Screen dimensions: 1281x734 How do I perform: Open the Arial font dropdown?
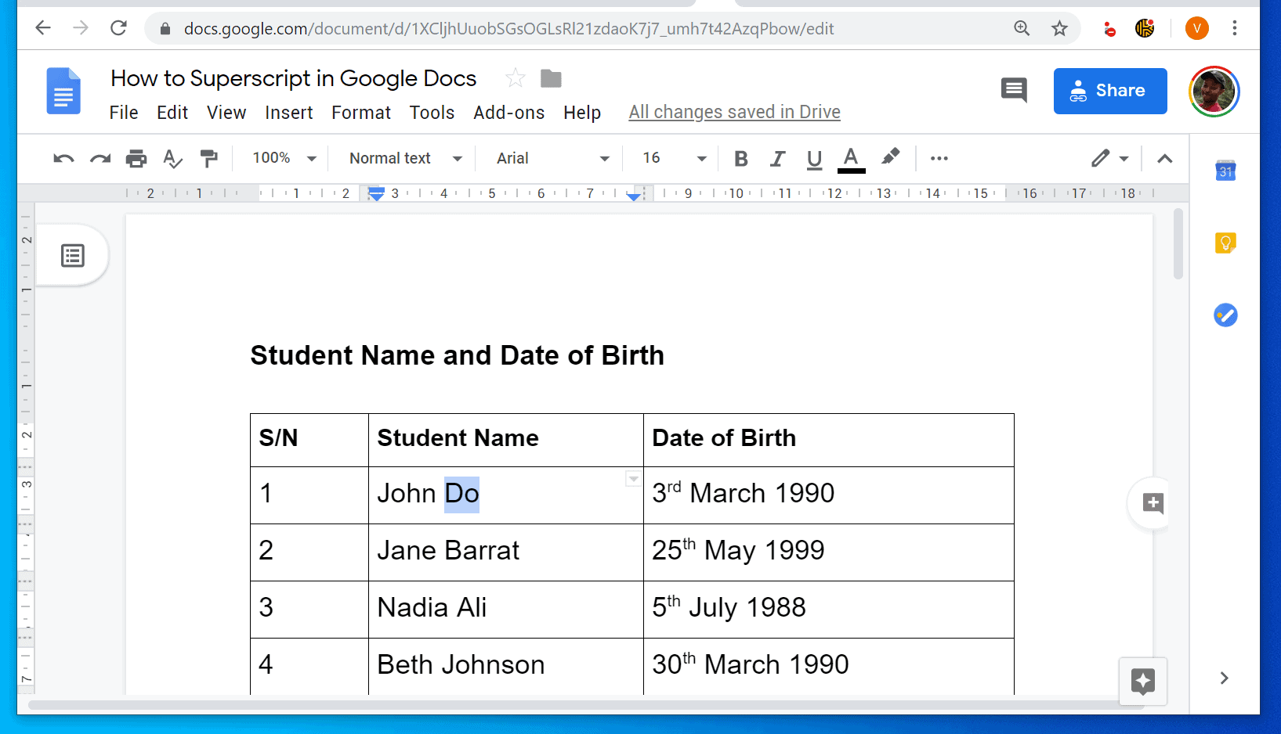[x=552, y=158]
